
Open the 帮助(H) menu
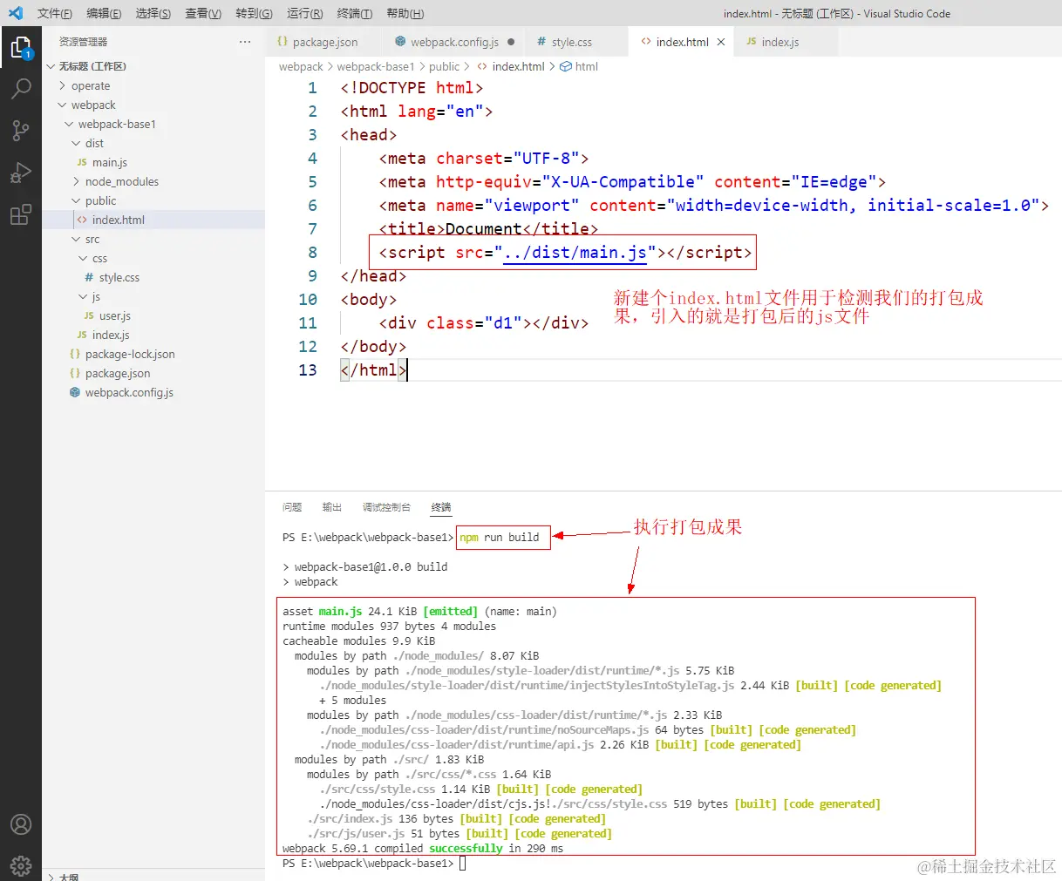405,13
